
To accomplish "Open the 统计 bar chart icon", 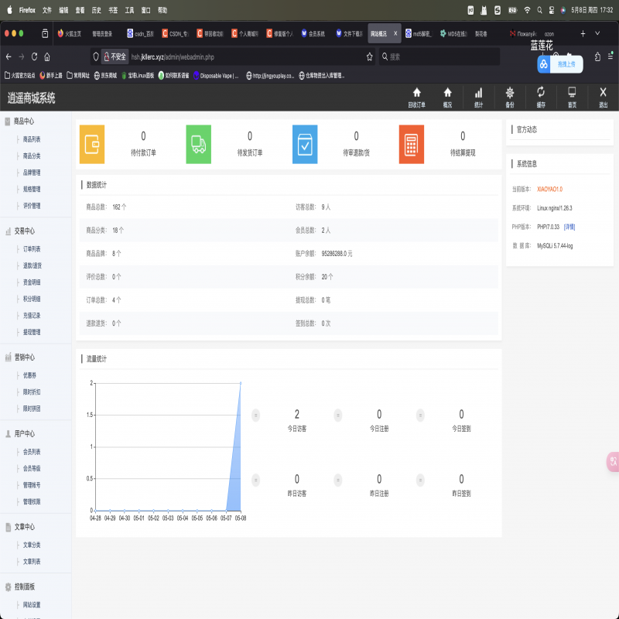I will point(478,92).
